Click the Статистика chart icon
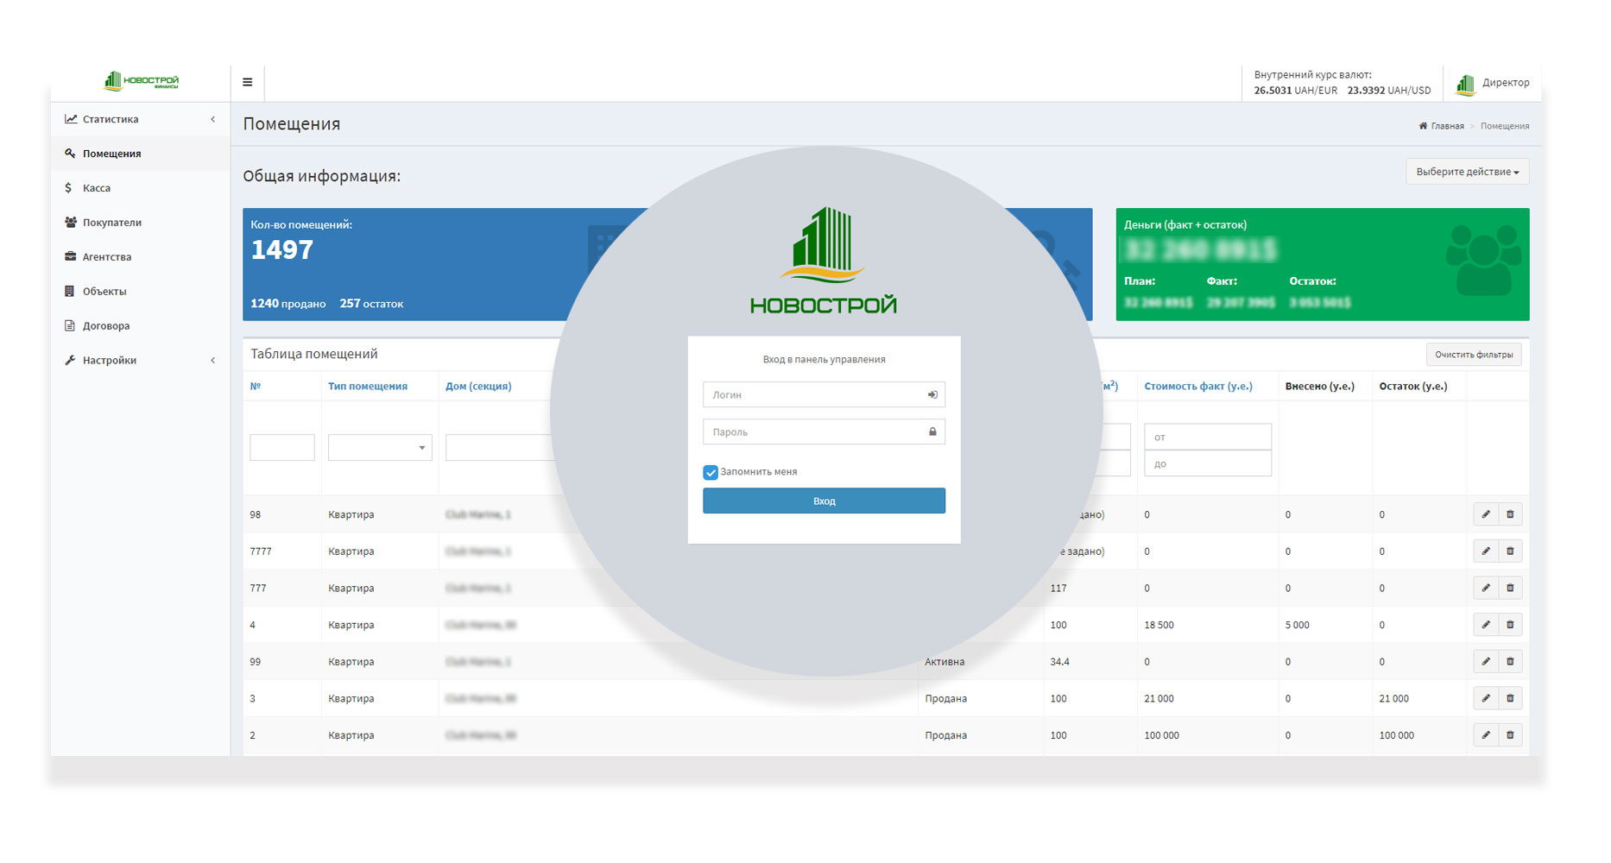This screenshot has height=863, width=1611. pyautogui.click(x=71, y=119)
